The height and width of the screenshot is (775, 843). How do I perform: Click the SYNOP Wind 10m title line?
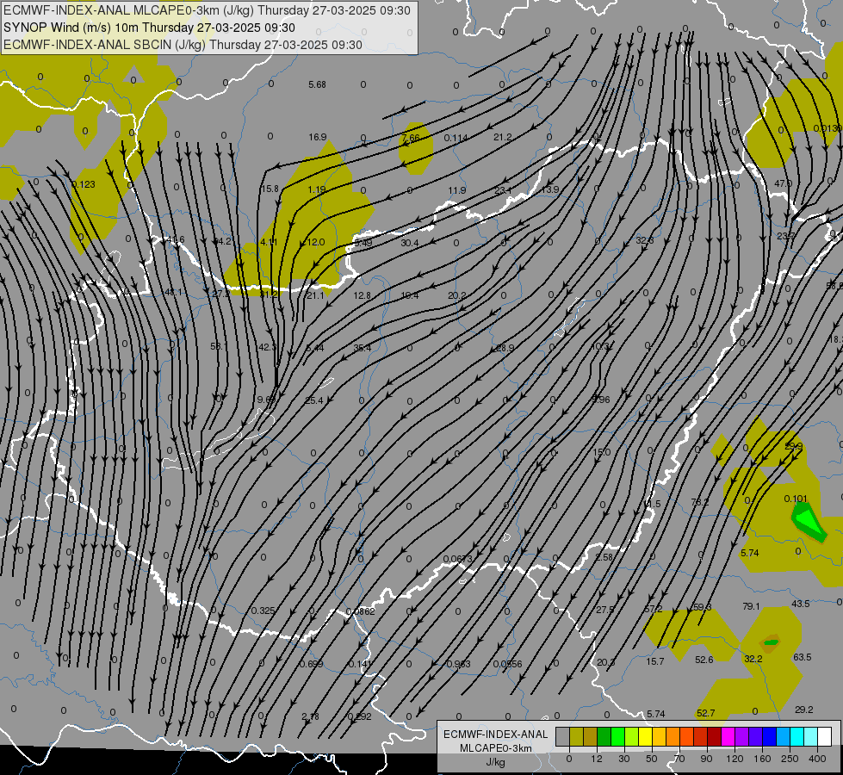(149, 28)
